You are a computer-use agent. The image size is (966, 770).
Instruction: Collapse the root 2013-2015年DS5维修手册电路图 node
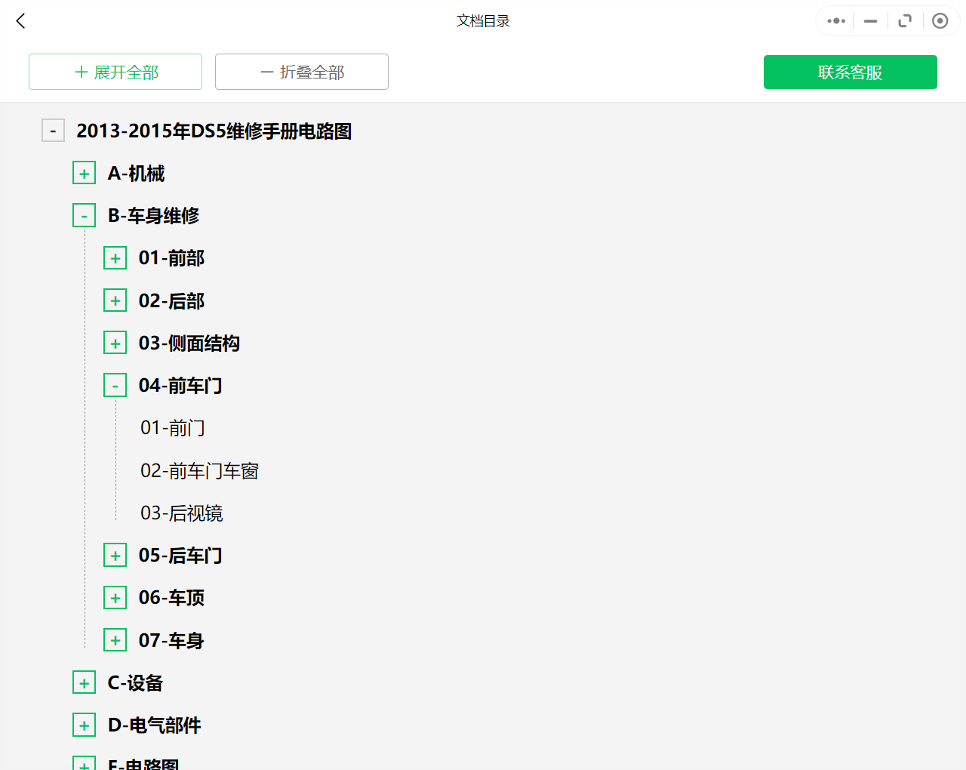pyautogui.click(x=53, y=130)
